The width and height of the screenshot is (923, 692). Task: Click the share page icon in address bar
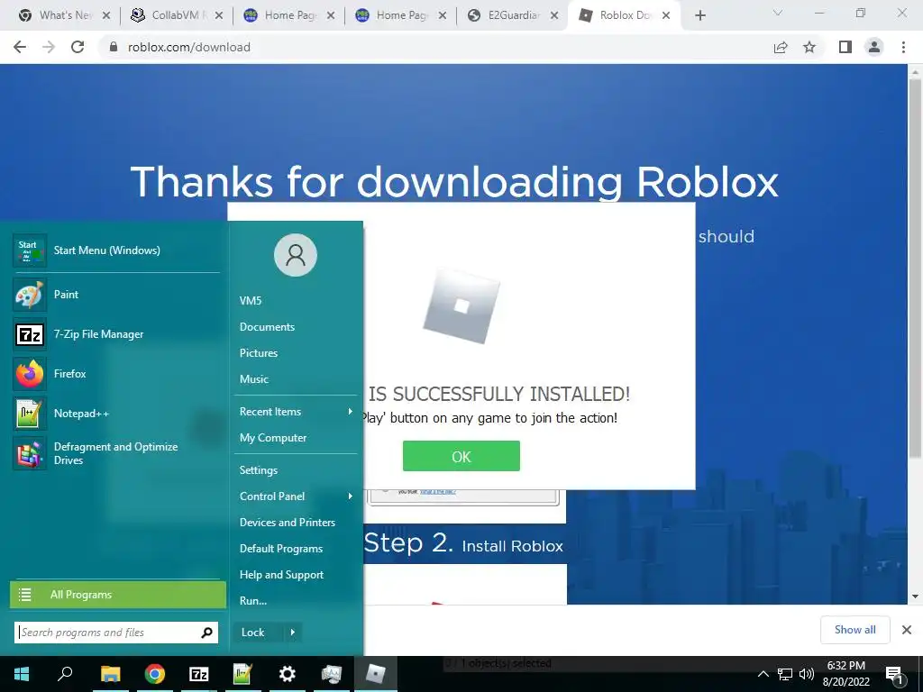click(x=781, y=47)
